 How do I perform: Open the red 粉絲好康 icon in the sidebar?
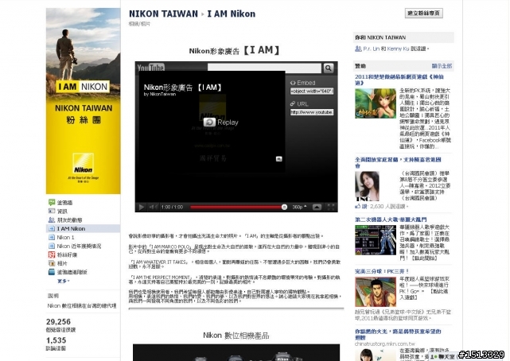pyautogui.click(x=52, y=254)
